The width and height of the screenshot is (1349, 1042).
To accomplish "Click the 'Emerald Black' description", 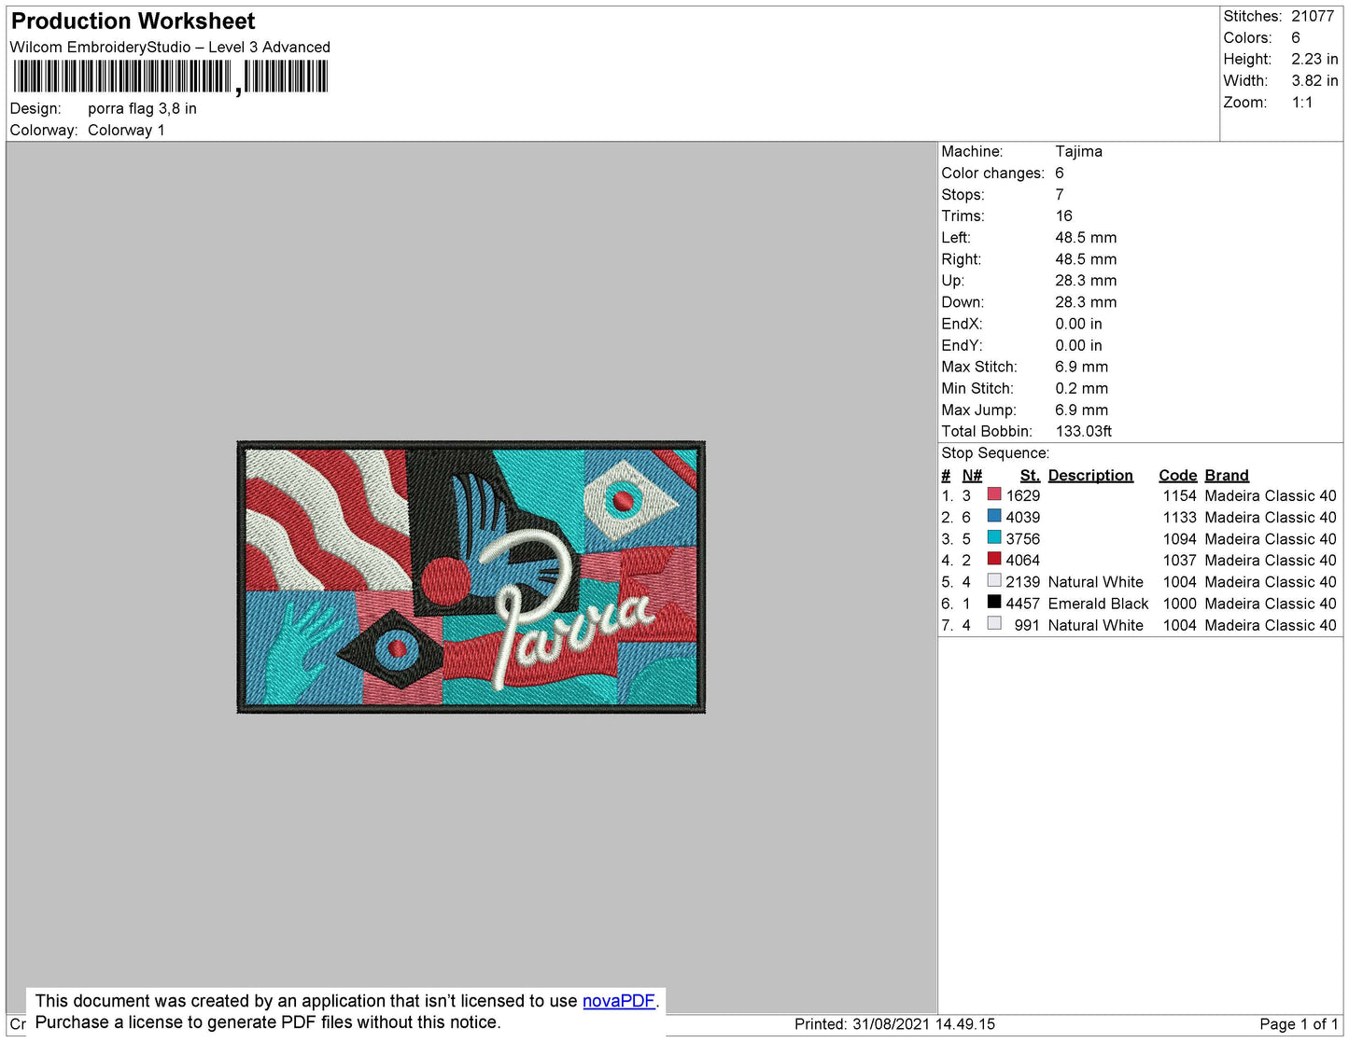I will click(1098, 604).
